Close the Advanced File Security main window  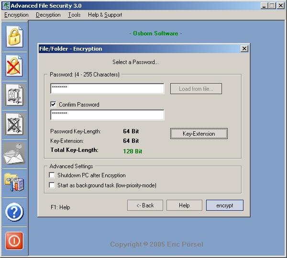click(281, 6)
